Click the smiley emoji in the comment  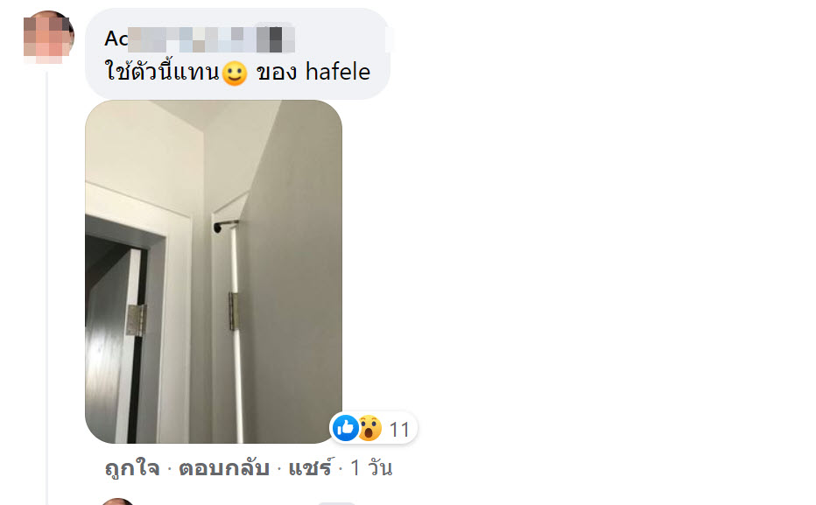tap(234, 74)
